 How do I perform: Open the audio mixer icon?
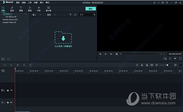coord(147,65)
